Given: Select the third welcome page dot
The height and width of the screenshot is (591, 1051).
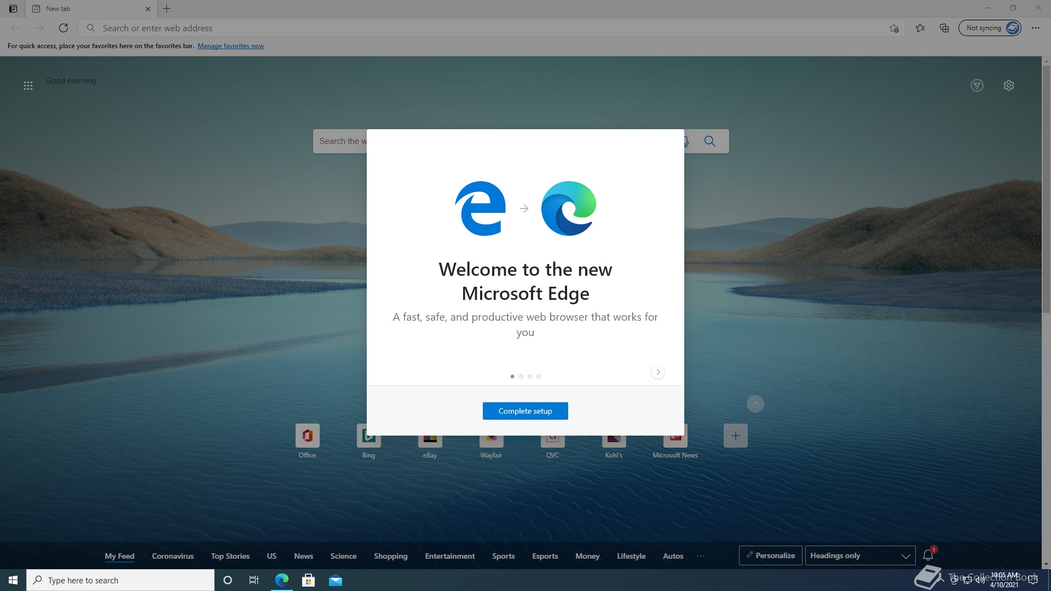Looking at the screenshot, I should click(x=530, y=376).
